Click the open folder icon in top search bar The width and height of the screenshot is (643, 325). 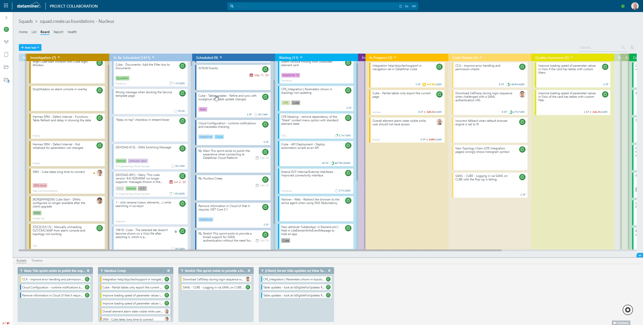click(x=407, y=6)
